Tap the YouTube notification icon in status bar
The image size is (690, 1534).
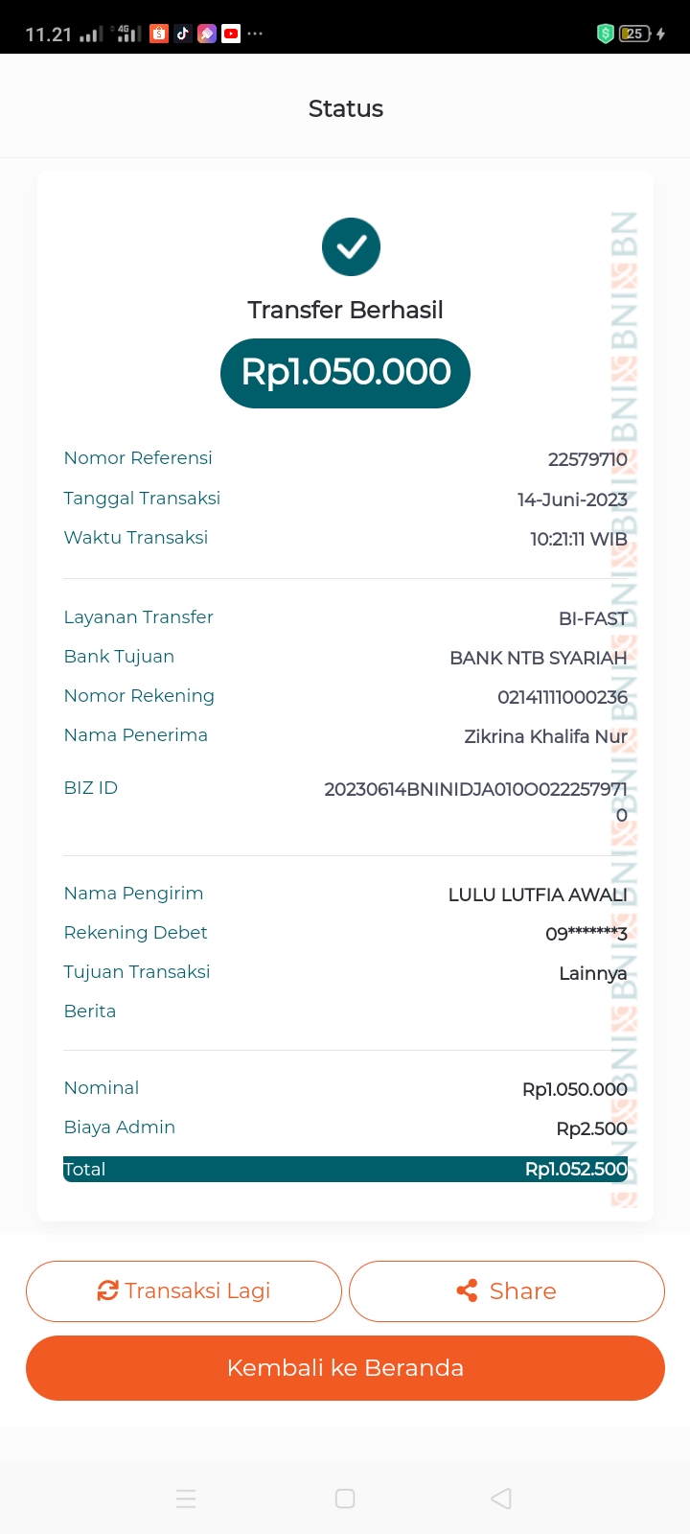pyautogui.click(x=231, y=34)
